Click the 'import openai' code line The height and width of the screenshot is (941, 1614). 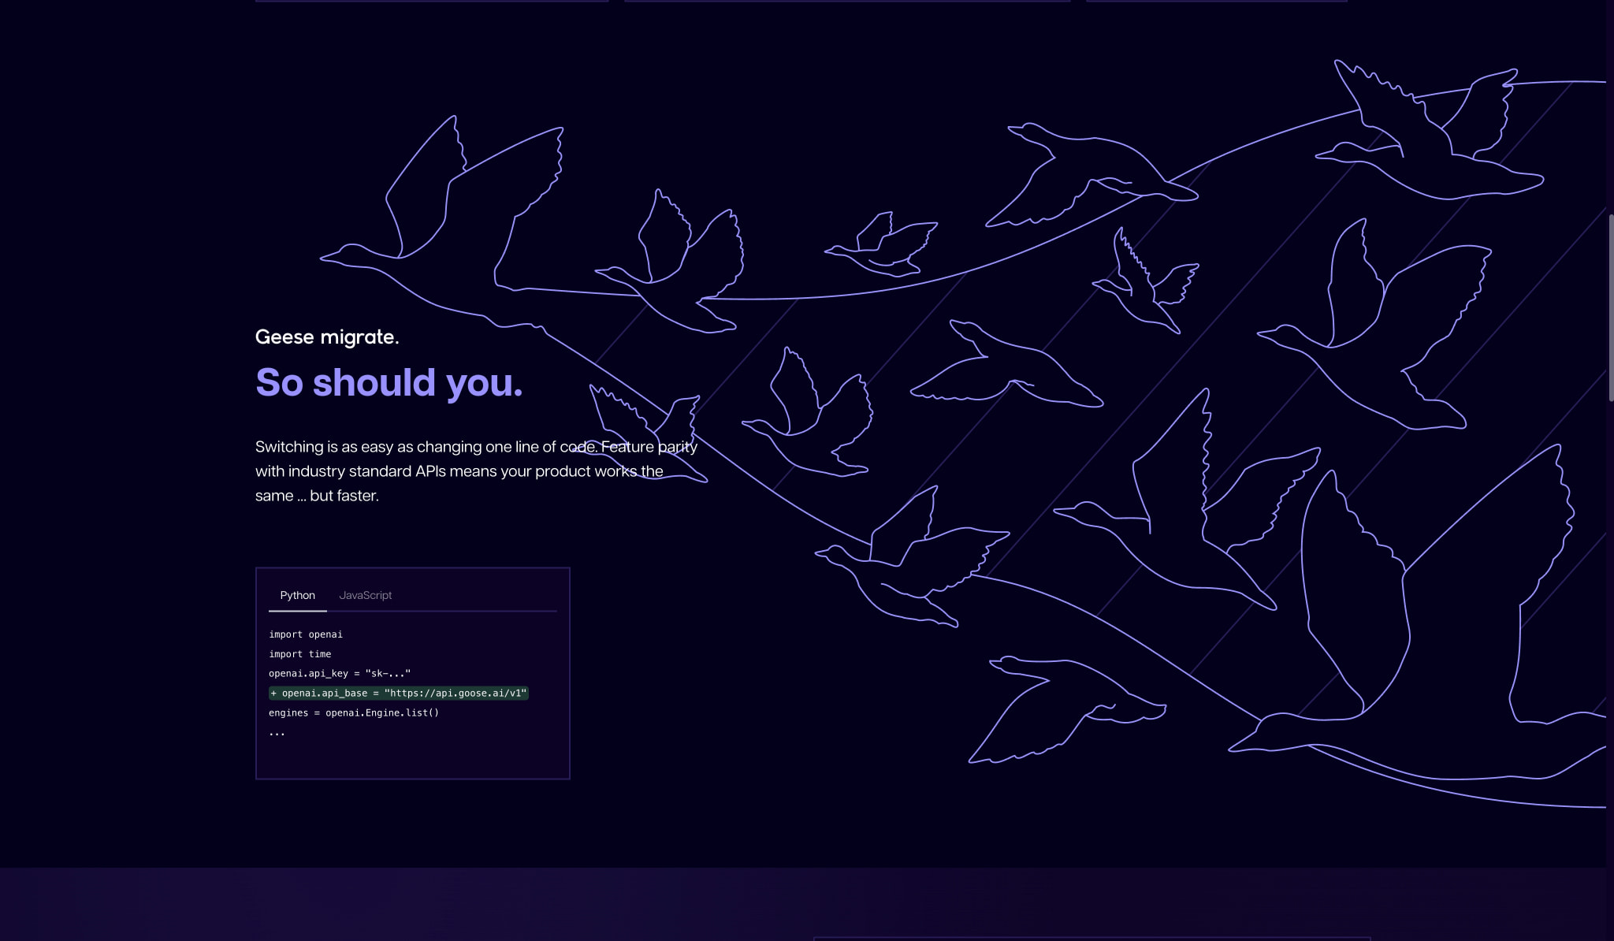(x=306, y=634)
